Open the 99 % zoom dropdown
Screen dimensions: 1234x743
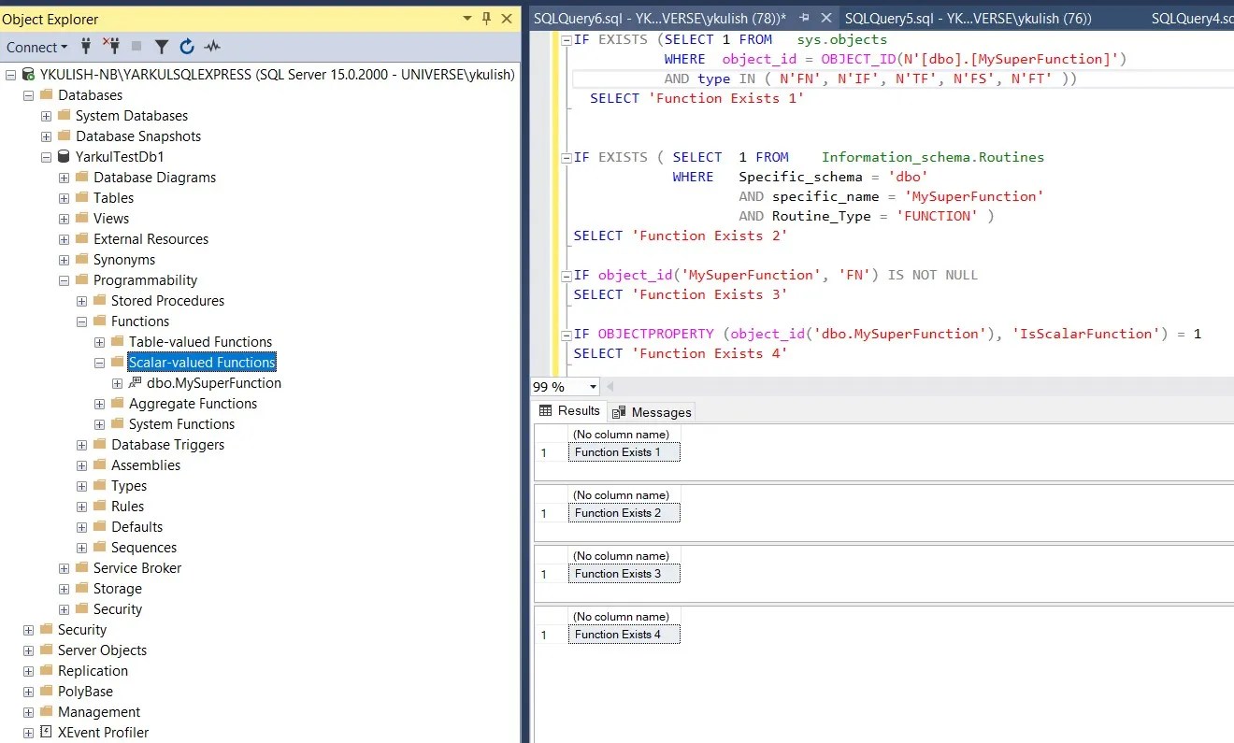coord(594,387)
